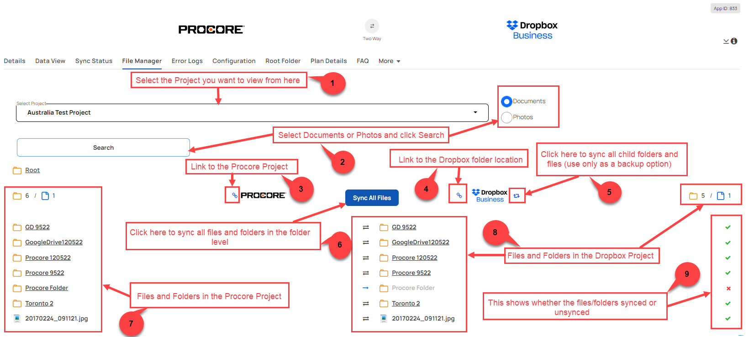Click the Two Way sync direction icon
The width and height of the screenshot is (749, 337).
click(372, 26)
